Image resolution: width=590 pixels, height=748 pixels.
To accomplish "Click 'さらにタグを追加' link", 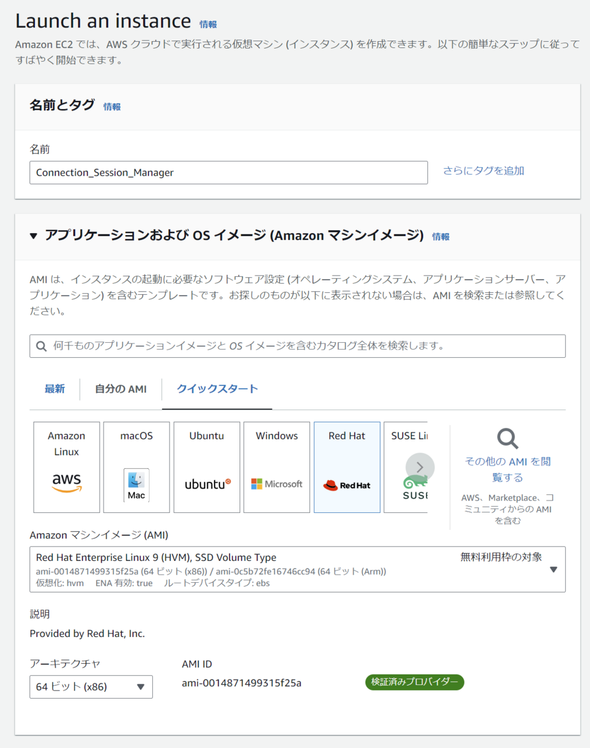I will (x=483, y=170).
